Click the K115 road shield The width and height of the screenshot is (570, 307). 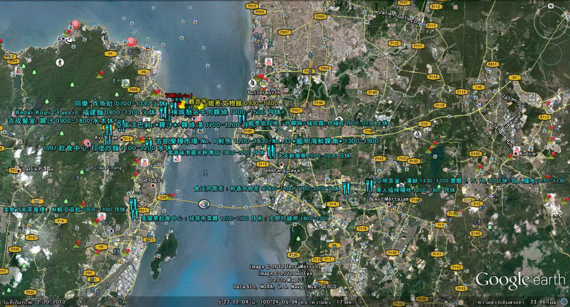(544, 117)
